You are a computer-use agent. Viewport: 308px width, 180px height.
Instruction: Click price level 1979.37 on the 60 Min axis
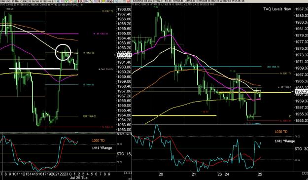coord(302,36)
